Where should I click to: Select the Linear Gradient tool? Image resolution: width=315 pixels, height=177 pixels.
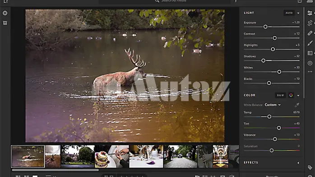[x=310, y=53]
